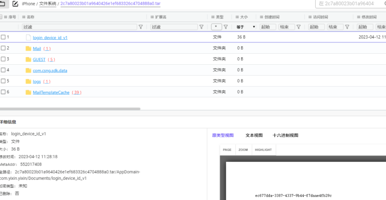The width and height of the screenshot is (386, 200).
Task: Click the filter funnel beside the extension filter
Action: click(201, 27)
